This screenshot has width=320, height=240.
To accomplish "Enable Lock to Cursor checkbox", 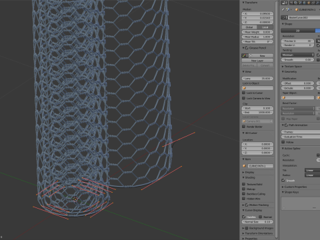I will coord(243,93).
